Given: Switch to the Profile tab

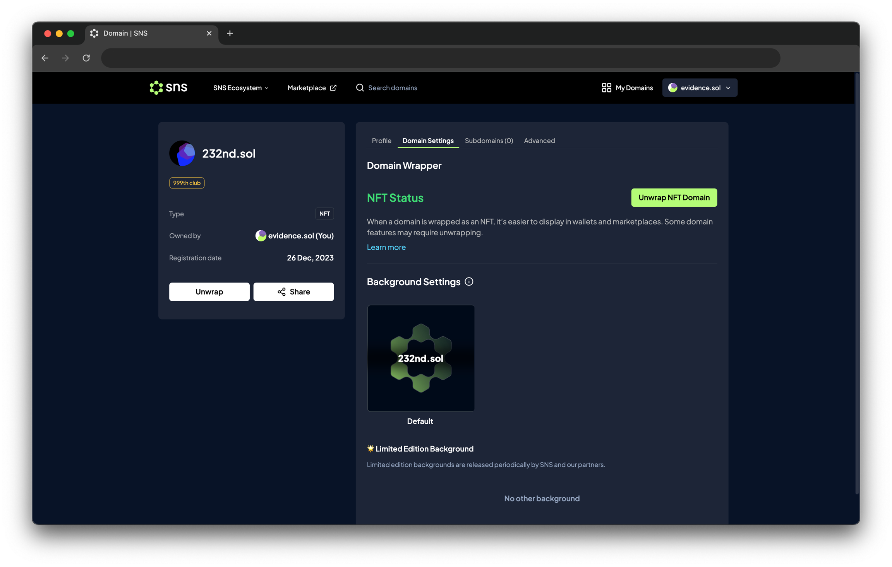Looking at the screenshot, I should coord(381,140).
